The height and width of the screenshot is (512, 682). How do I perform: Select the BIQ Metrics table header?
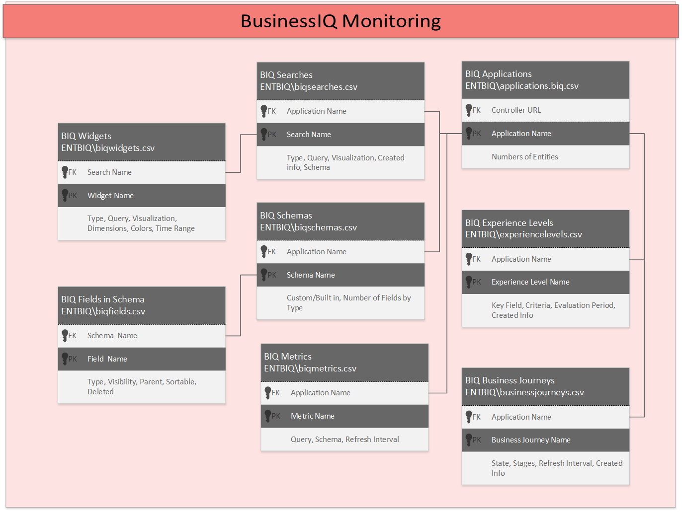(344, 363)
